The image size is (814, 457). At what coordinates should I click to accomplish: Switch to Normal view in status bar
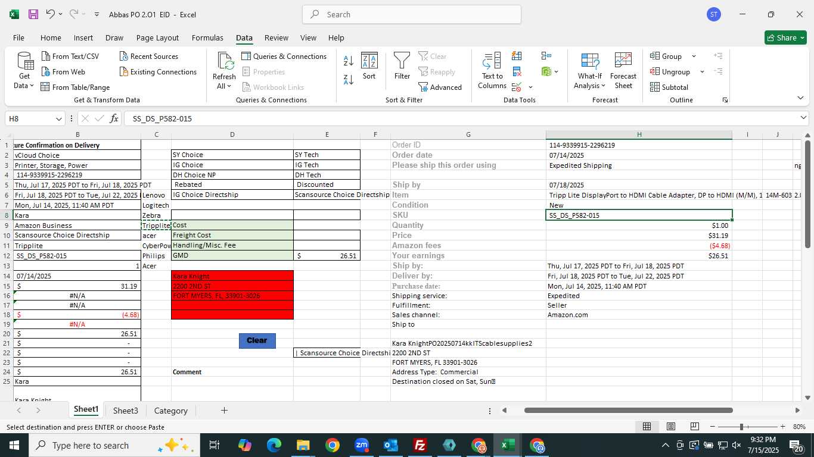coord(647,427)
